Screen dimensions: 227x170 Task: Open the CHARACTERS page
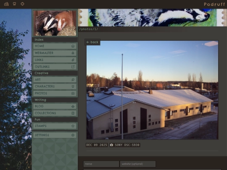[55, 86]
